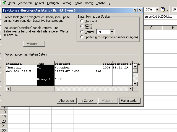Click the 'Group A:' text in preview
This screenshot has height=132, width=177.
click(45, 79)
